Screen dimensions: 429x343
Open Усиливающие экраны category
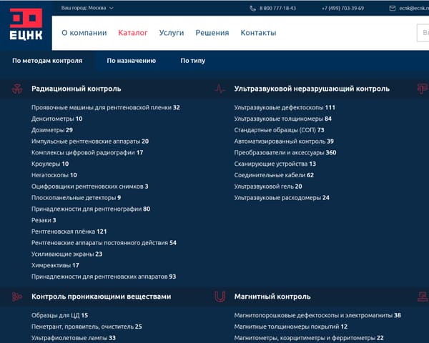coord(66,254)
